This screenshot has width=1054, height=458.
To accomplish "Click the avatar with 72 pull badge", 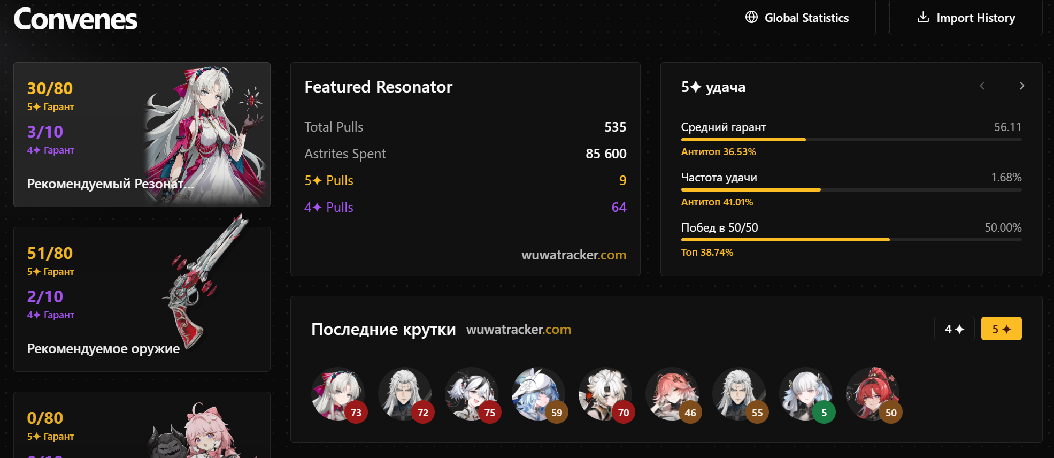I will (x=405, y=394).
